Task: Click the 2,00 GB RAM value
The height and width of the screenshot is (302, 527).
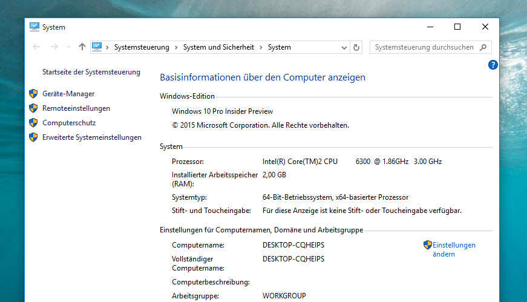Action: pyautogui.click(x=274, y=175)
